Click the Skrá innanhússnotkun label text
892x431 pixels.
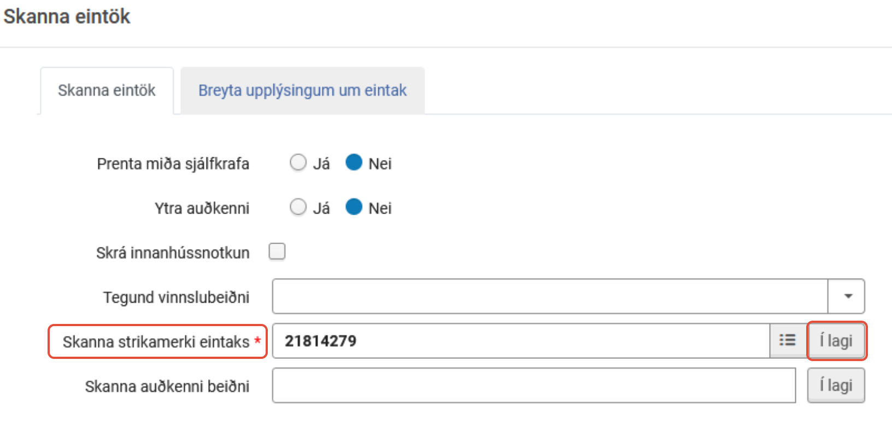[173, 253]
